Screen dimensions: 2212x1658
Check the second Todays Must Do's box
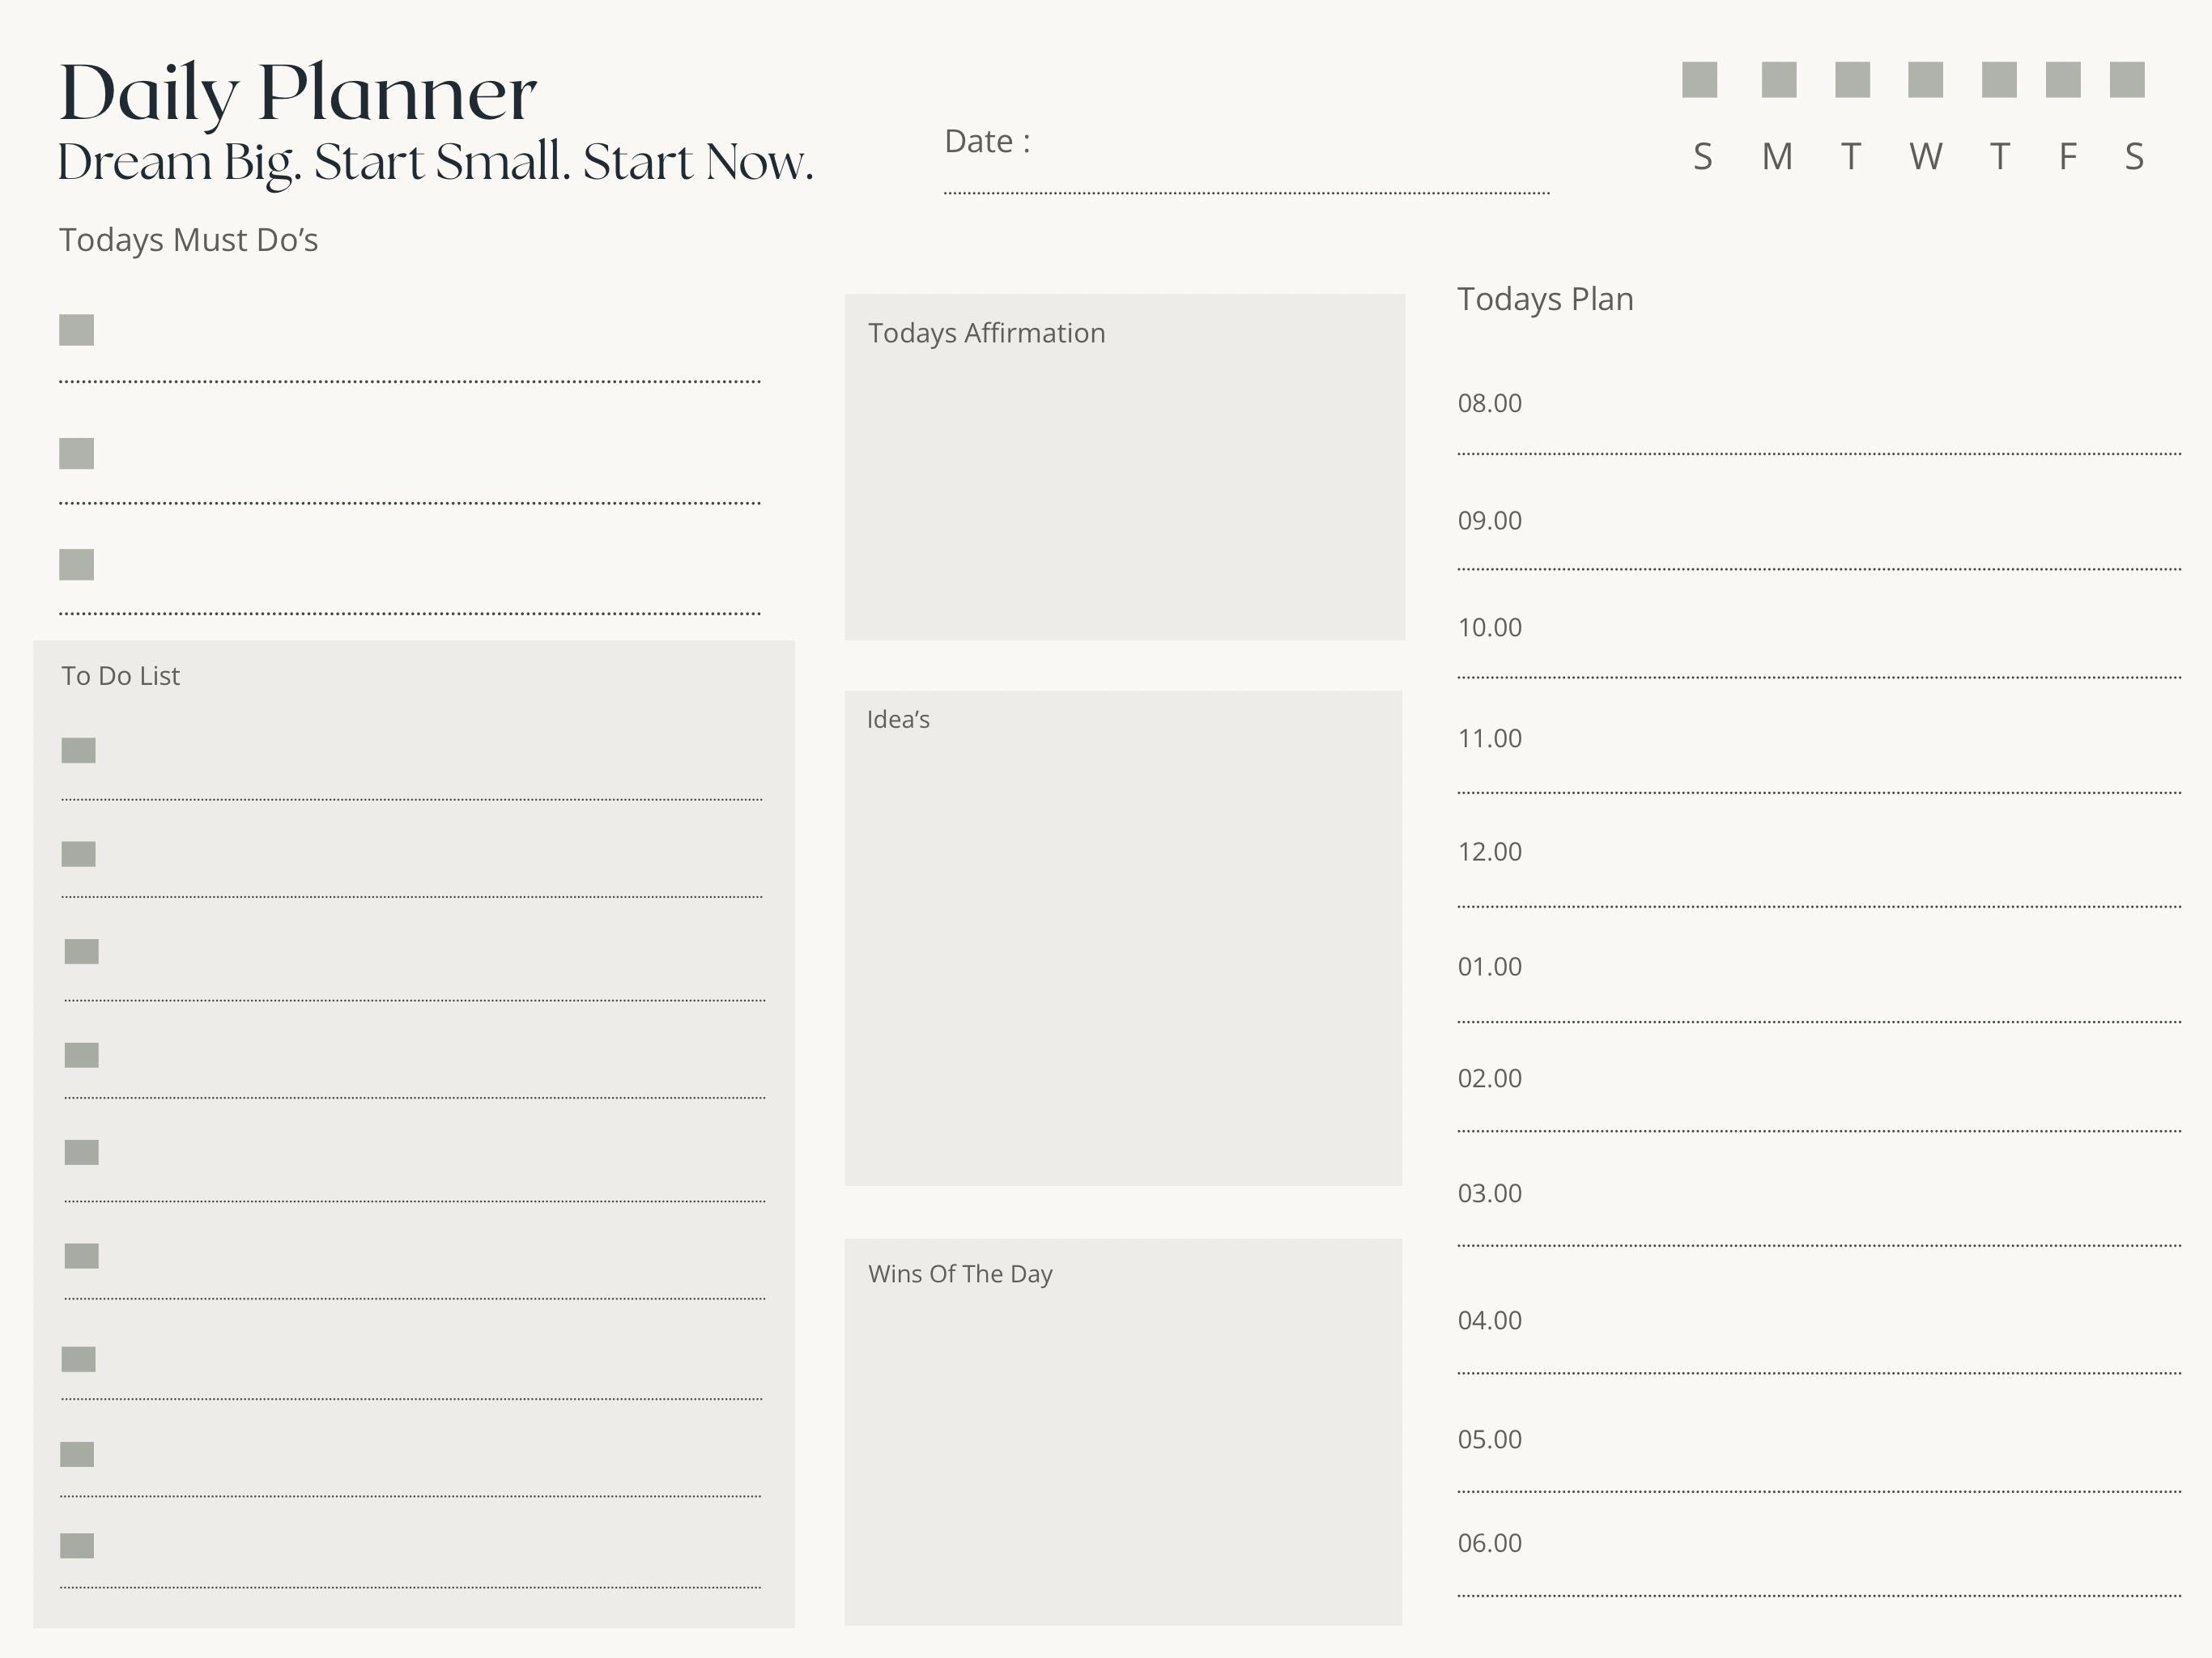pyautogui.click(x=77, y=453)
